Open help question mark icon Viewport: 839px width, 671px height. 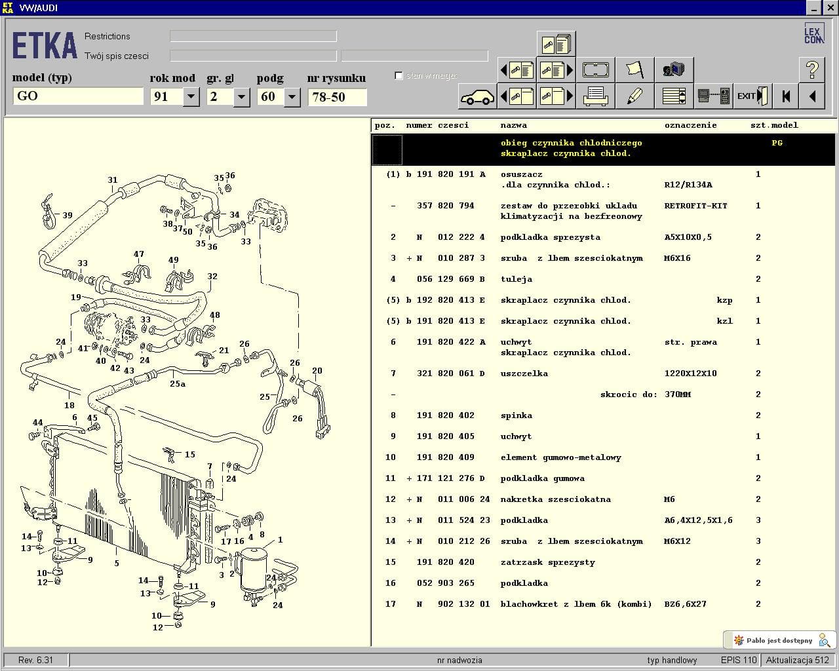click(x=812, y=69)
